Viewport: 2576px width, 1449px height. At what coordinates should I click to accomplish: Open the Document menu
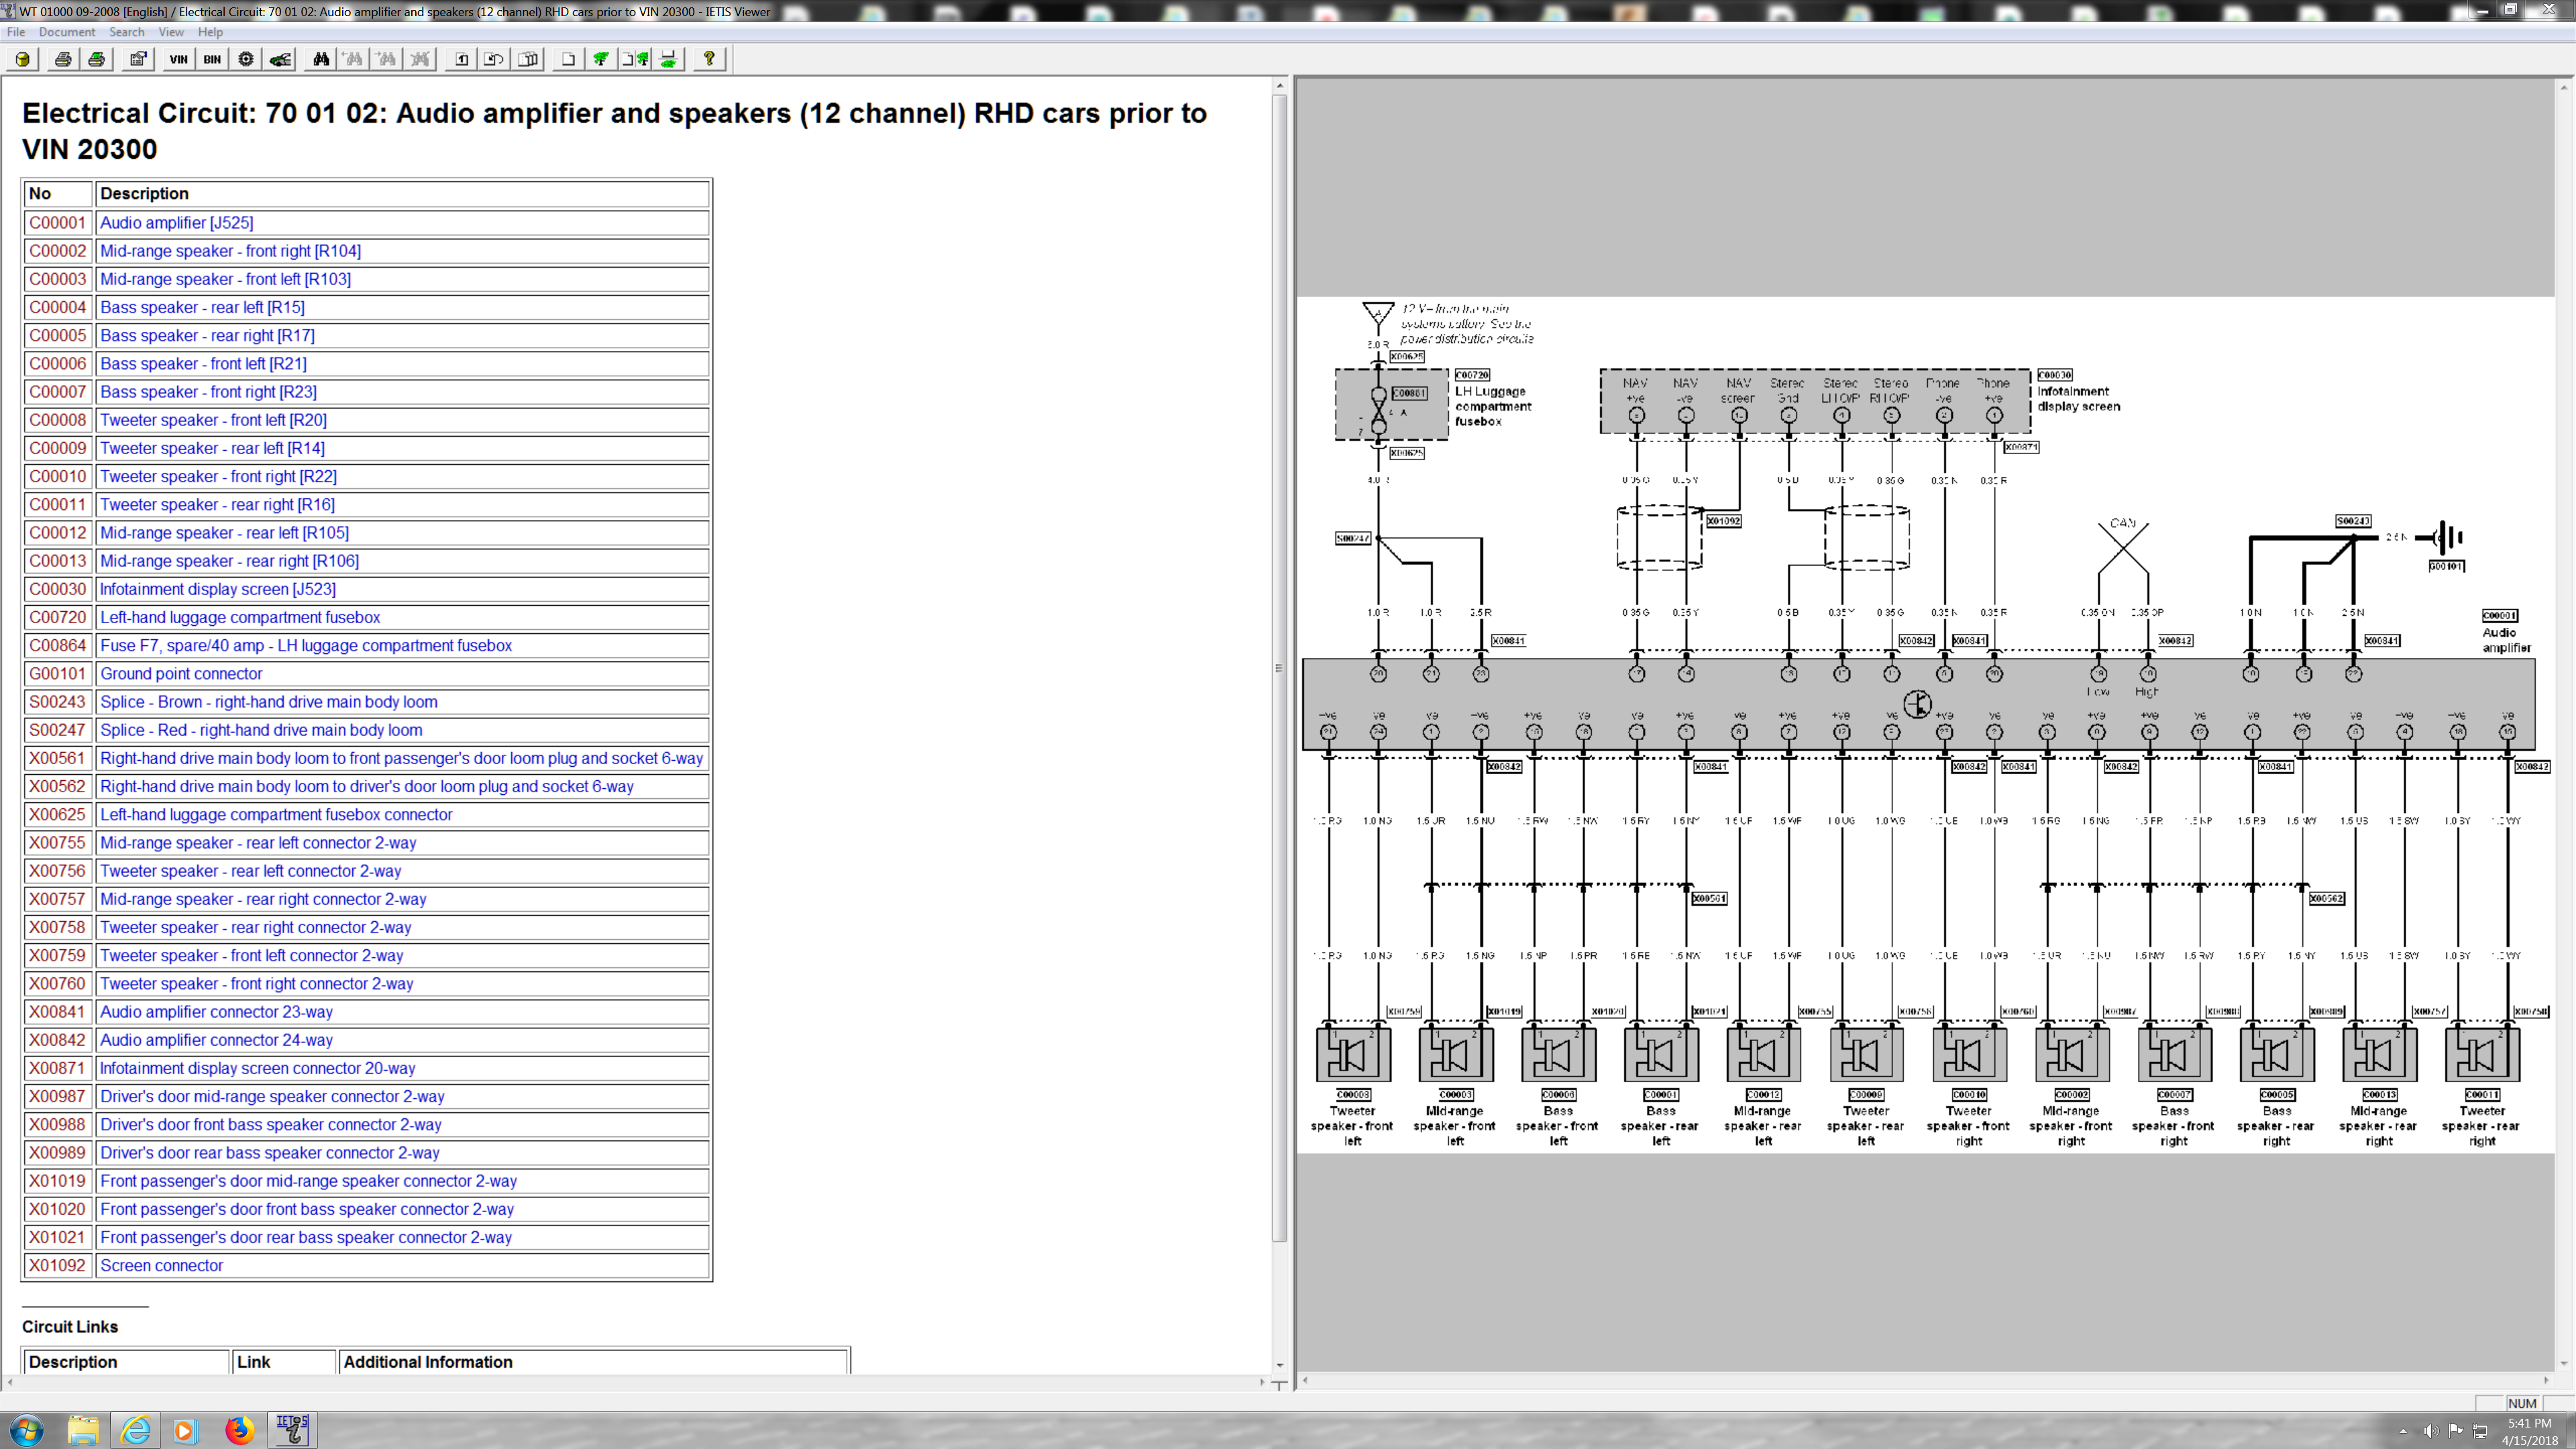(67, 32)
